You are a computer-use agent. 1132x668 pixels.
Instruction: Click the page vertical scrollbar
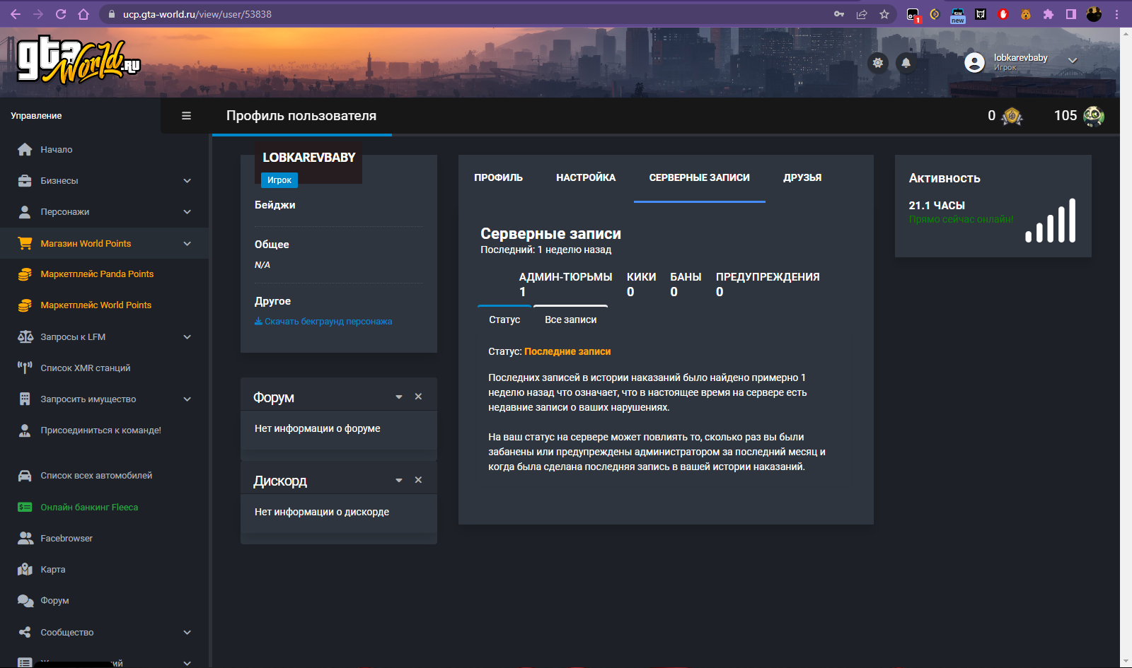coord(1126,347)
